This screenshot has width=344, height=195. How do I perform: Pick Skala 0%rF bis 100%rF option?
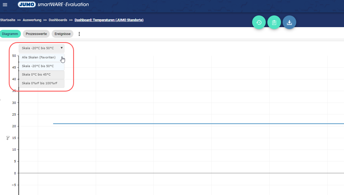40,83
